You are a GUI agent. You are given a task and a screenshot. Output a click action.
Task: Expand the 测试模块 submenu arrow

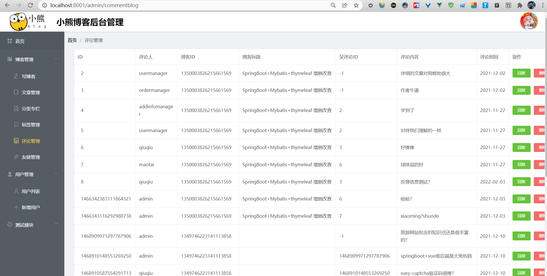point(56,223)
